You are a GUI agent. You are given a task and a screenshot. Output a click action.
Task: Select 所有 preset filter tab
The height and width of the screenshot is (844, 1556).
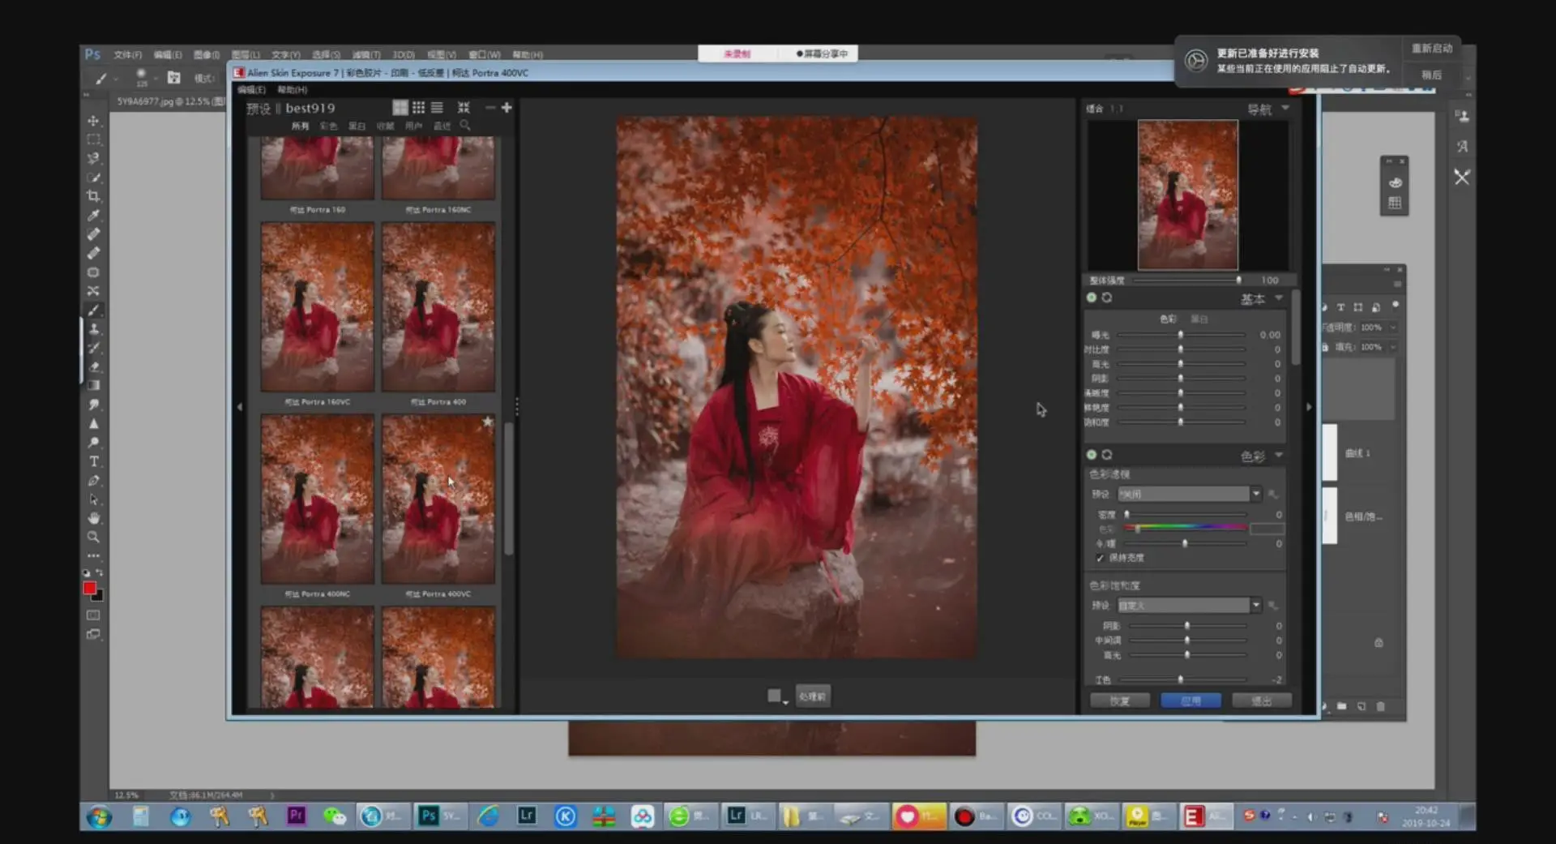(x=300, y=126)
